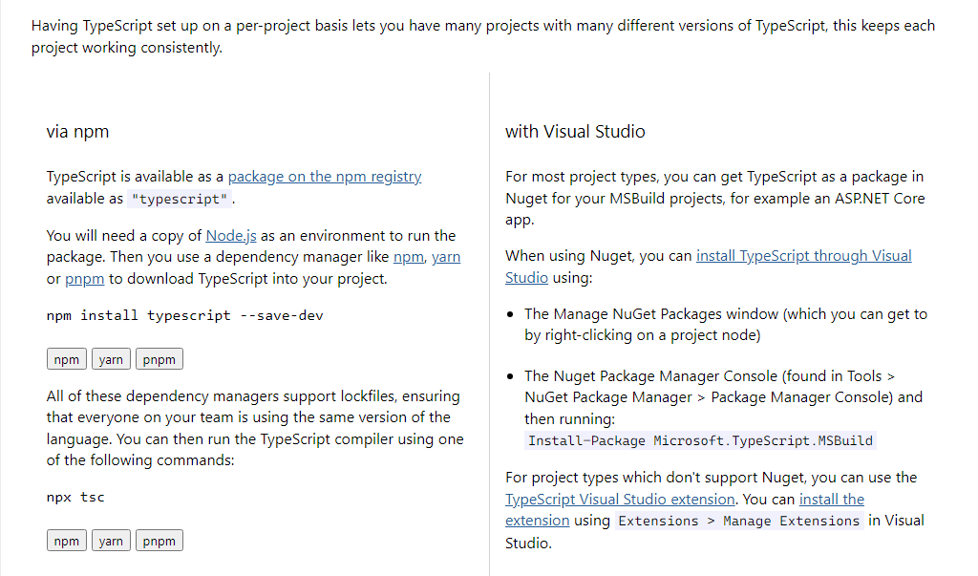Click the npm dependency manager link
Viewport: 978px width, 576px height.
(x=408, y=256)
